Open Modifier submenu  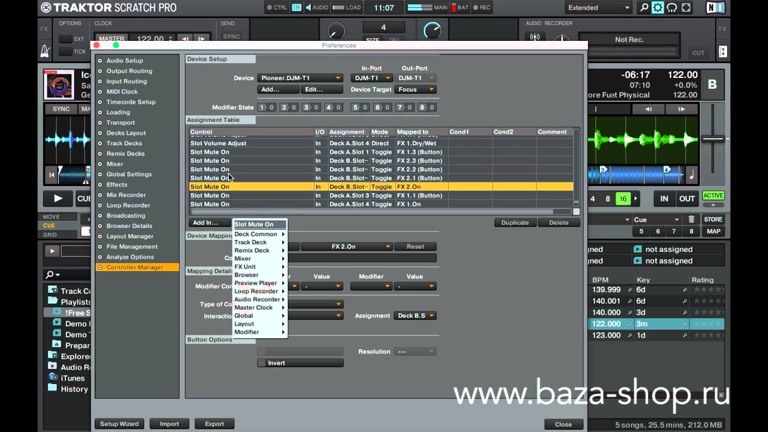[260, 332]
